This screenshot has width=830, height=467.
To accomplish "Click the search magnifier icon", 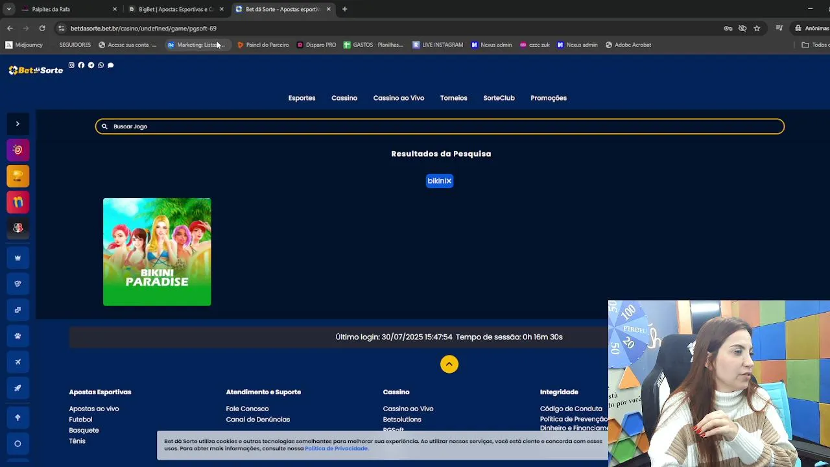I will [104, 126].
